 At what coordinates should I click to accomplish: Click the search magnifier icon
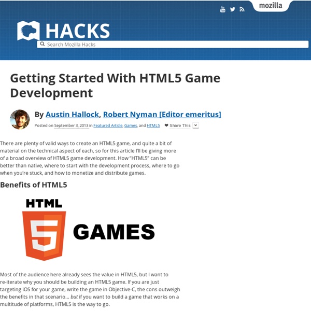[42, 44]
